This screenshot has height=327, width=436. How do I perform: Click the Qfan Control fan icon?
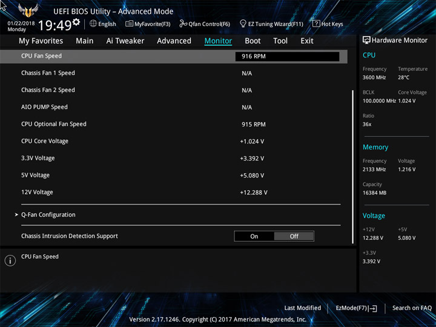[x=183, y=24]
